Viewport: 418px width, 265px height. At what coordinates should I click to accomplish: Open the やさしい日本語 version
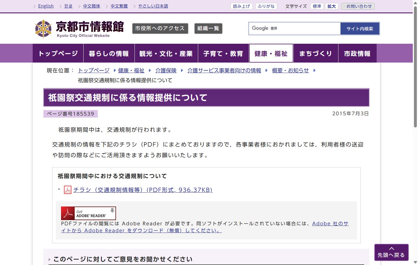153,6
